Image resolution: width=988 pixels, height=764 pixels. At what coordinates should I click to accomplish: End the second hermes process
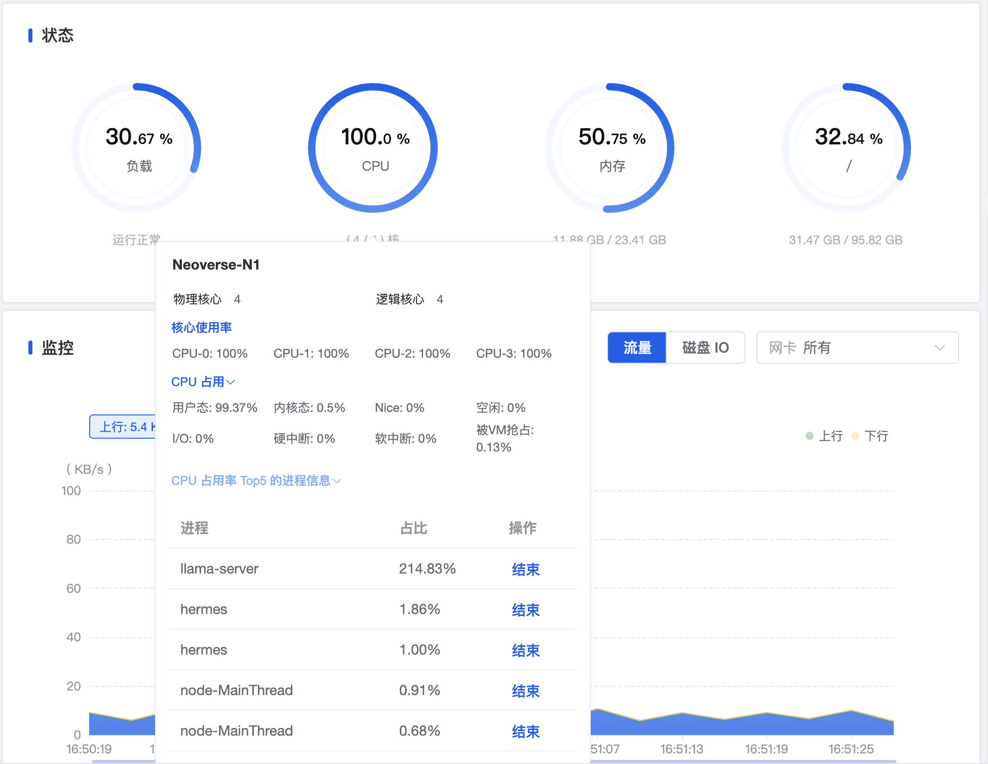click(x=525, y=651)
